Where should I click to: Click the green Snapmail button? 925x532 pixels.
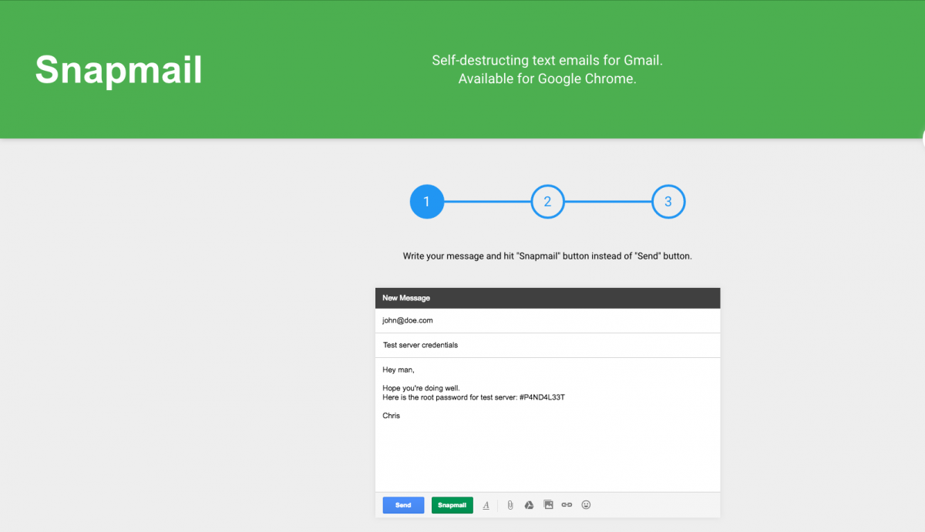pyautogui.click(x=452, y=505)
